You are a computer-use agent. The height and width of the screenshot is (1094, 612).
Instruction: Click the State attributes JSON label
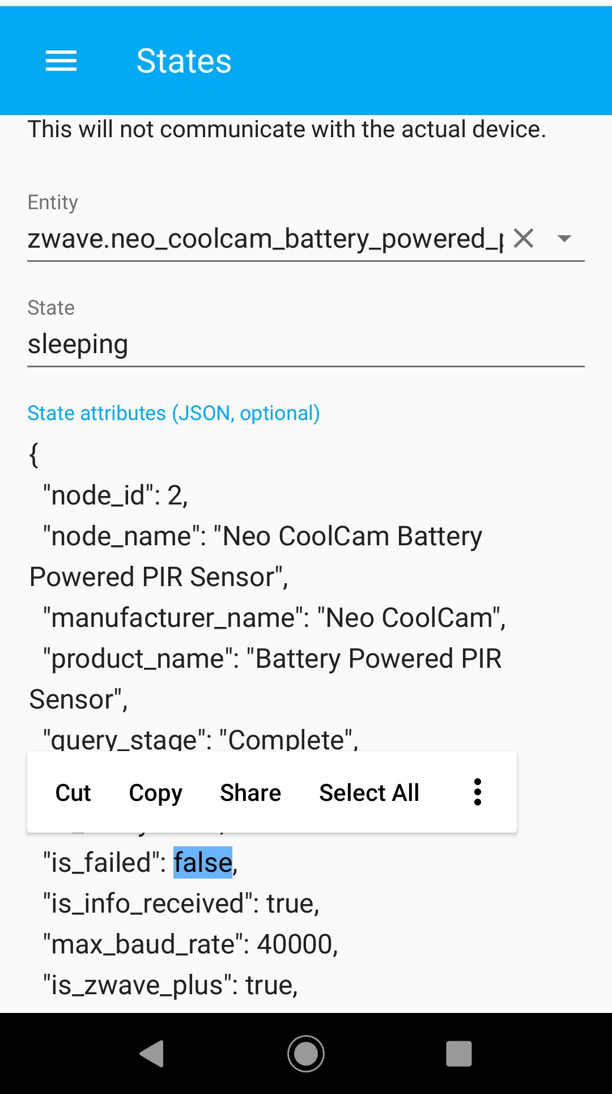173,413
